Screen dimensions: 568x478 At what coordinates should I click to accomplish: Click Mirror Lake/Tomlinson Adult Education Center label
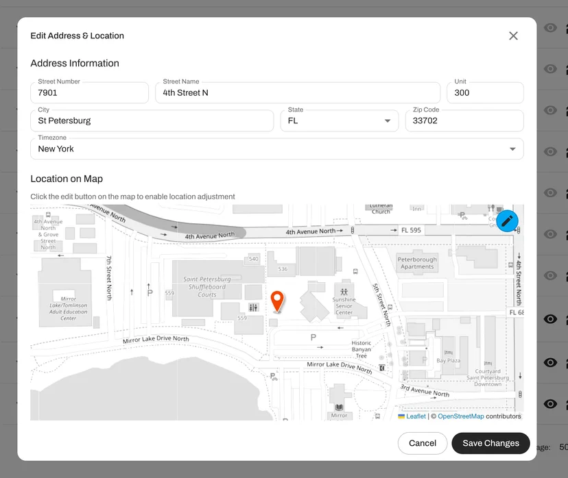(x=68, y=308)
